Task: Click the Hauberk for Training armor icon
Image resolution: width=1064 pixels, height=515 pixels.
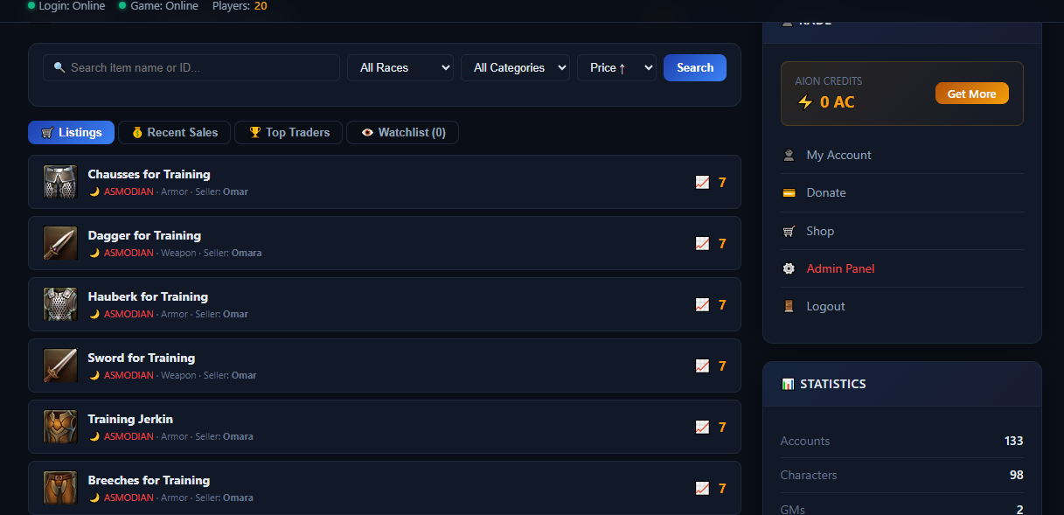Action: click(60, 304)
